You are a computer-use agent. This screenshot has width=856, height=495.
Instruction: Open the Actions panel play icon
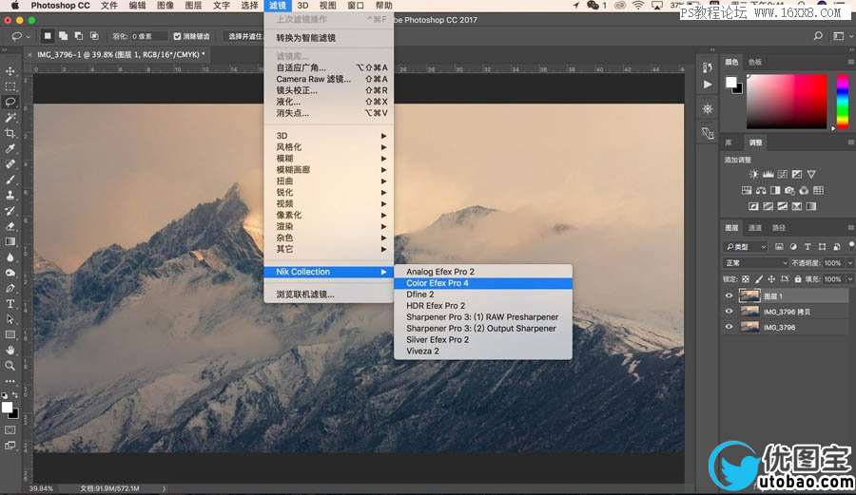[708, 85]
